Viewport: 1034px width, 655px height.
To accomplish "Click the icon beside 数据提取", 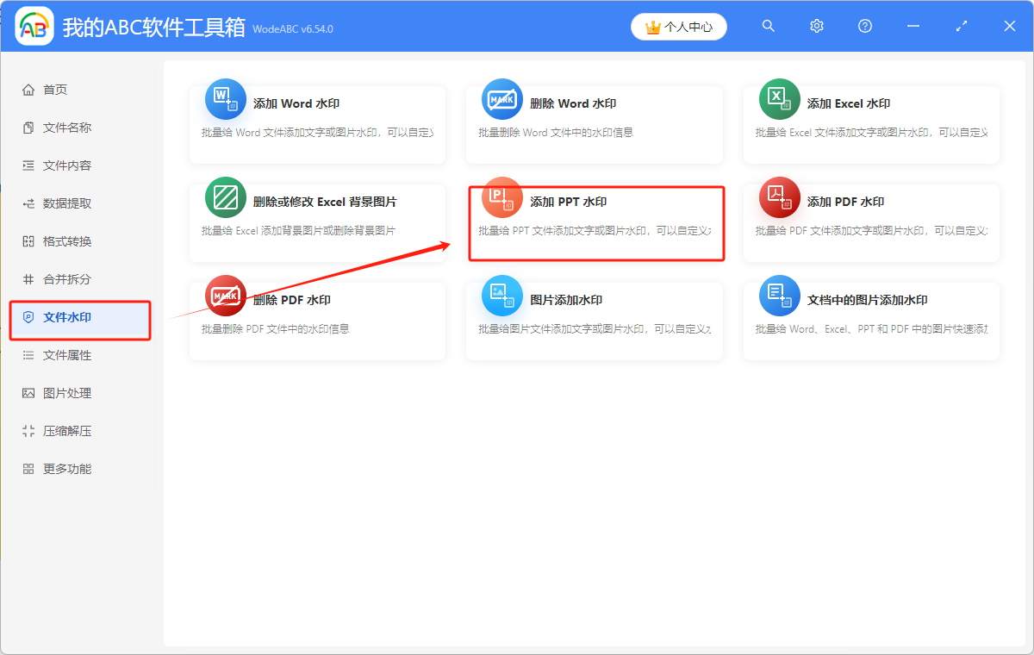I will (28, 203).
